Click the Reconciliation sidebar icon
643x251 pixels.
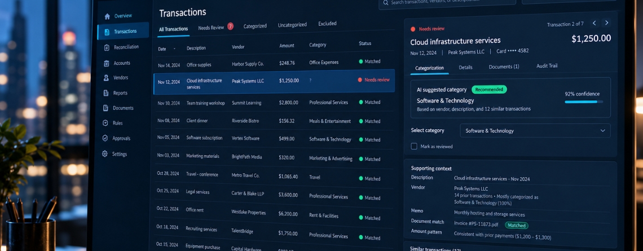[107, 47]
